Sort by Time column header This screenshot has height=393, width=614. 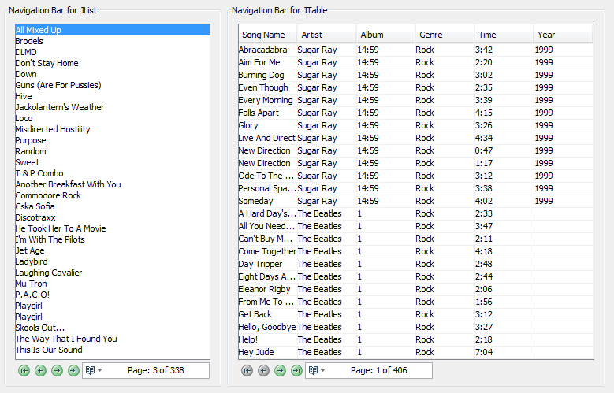coord(504,35)
